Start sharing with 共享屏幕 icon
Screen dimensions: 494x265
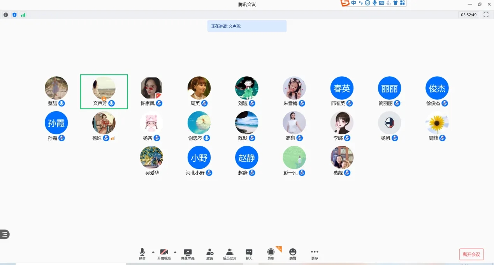point(188,252)
